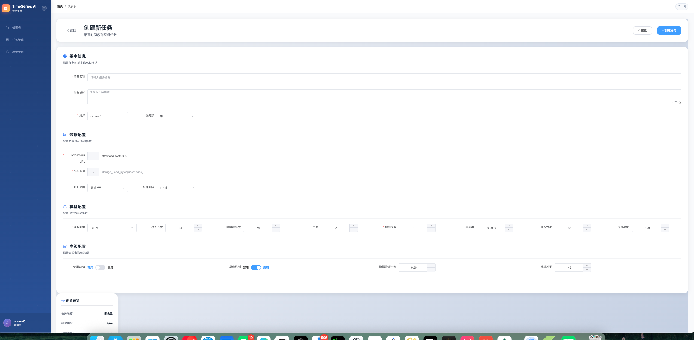Click the 用户 field containing mmwei3
Image resolution: width=694 pixels, height=340 pixels.
pos(108,116)
